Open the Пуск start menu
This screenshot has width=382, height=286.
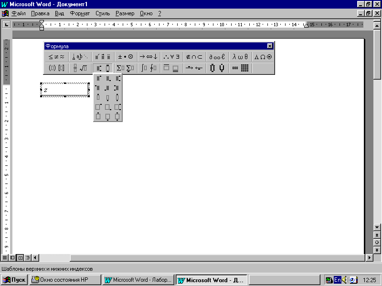[14, 280]
